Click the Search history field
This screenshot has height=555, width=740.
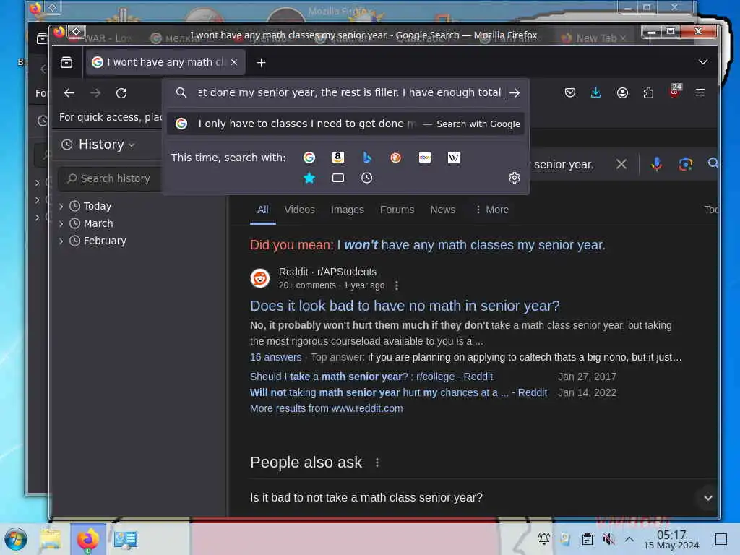tap(111, 178)
